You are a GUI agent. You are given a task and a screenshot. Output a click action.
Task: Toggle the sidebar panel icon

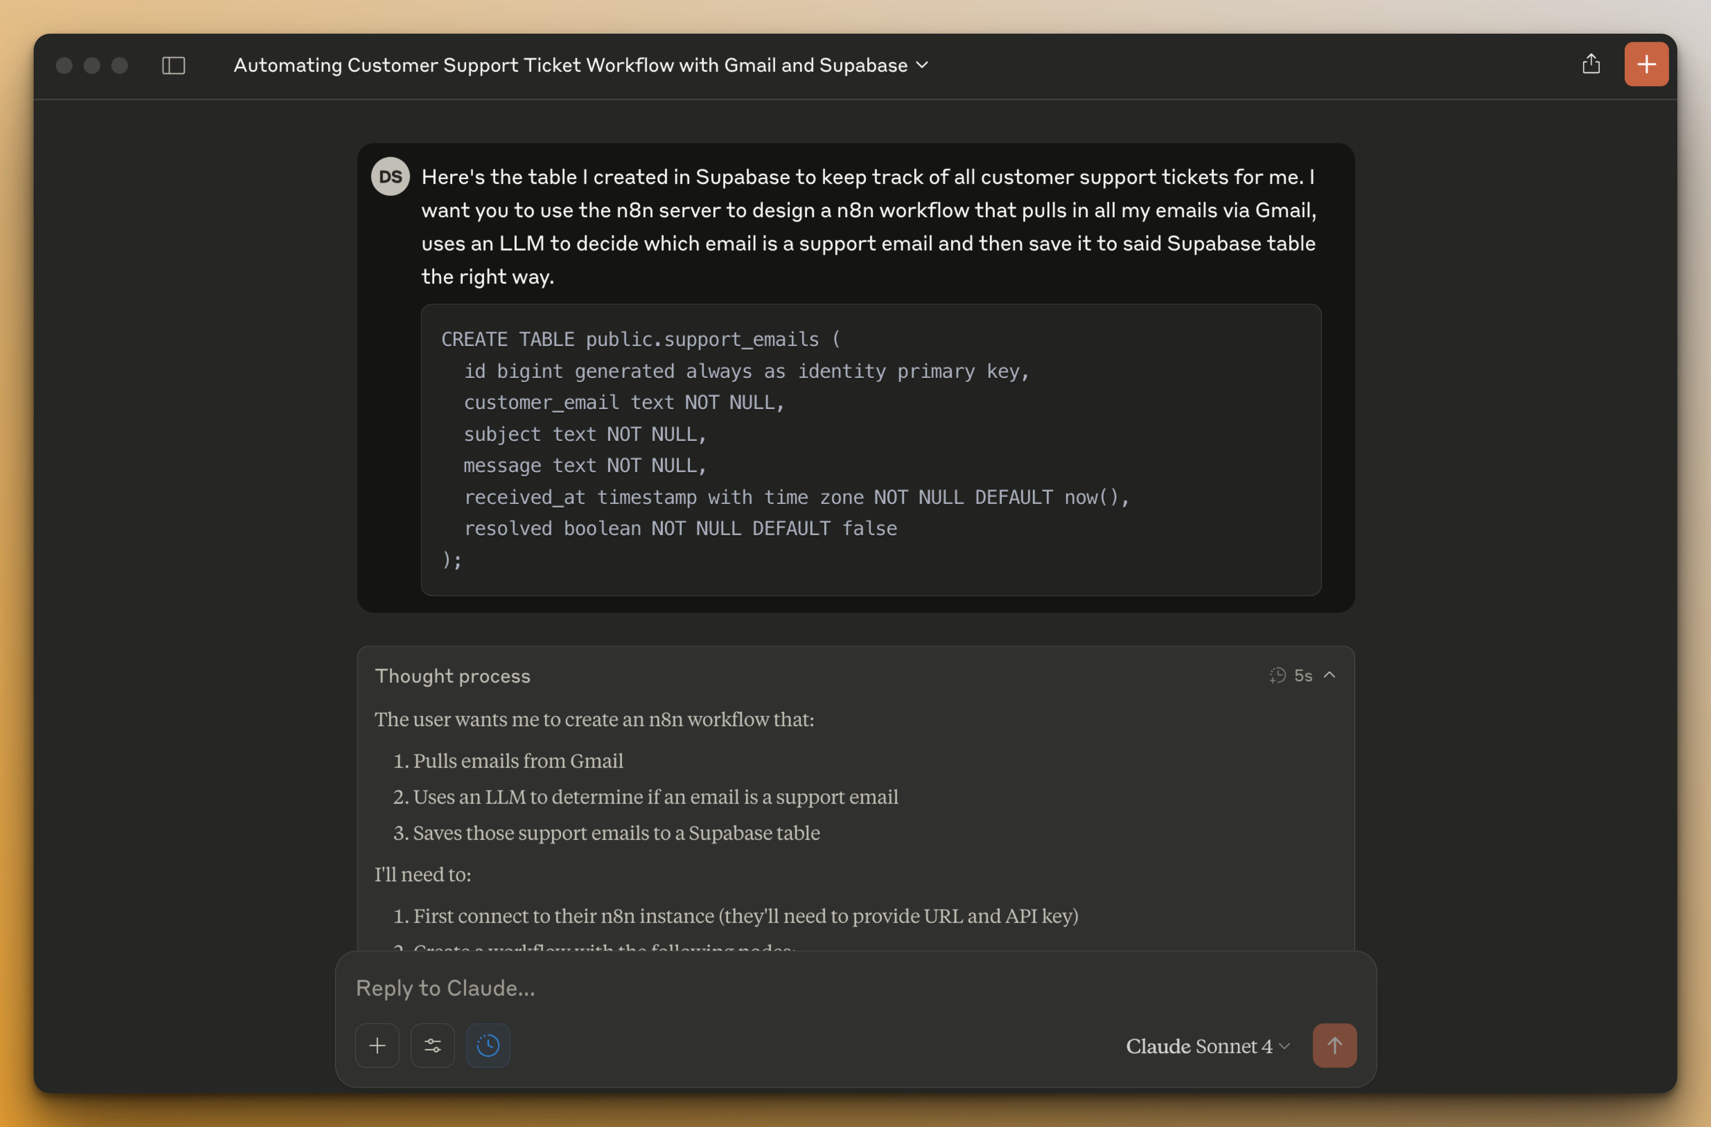tap(173, 65)
